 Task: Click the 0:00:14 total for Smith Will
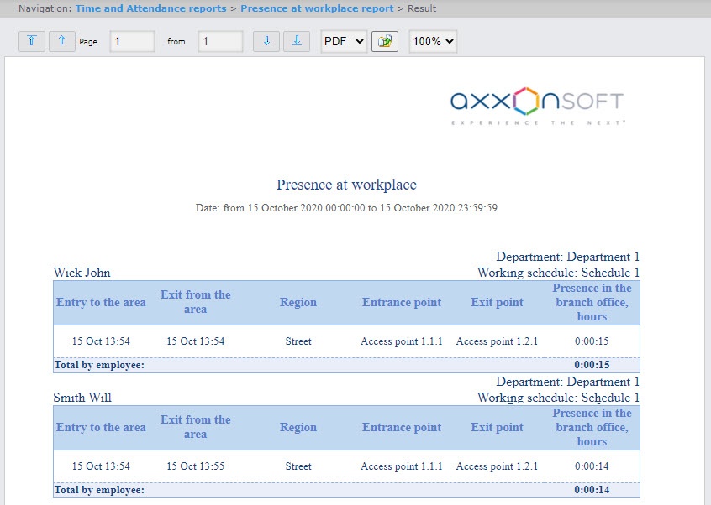[x=592, y=490]
